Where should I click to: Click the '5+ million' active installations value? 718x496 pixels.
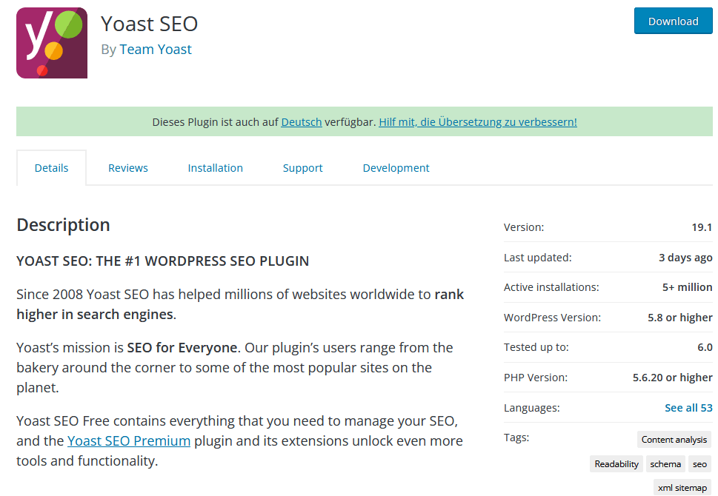(688, 287)
